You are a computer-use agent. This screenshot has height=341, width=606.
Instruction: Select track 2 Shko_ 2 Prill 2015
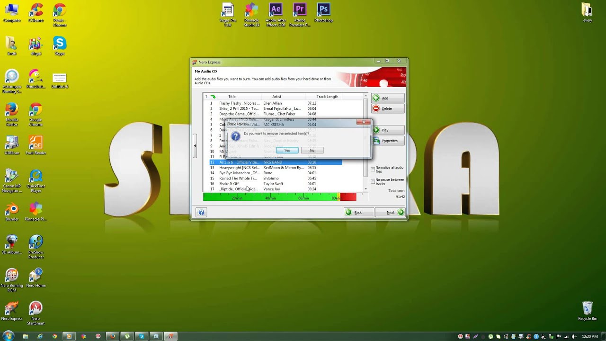coord(276,108)
